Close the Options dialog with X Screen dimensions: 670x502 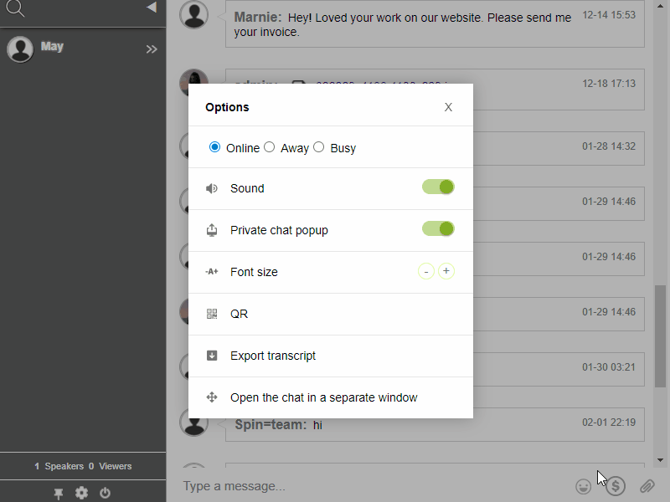(x=448, y=106)
